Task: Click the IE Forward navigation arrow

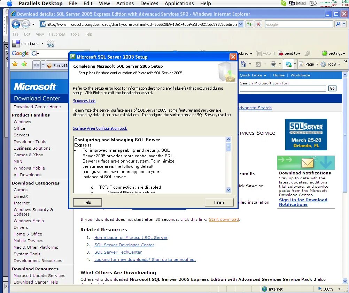Action: pyautogui.click(x=25, y=24)
